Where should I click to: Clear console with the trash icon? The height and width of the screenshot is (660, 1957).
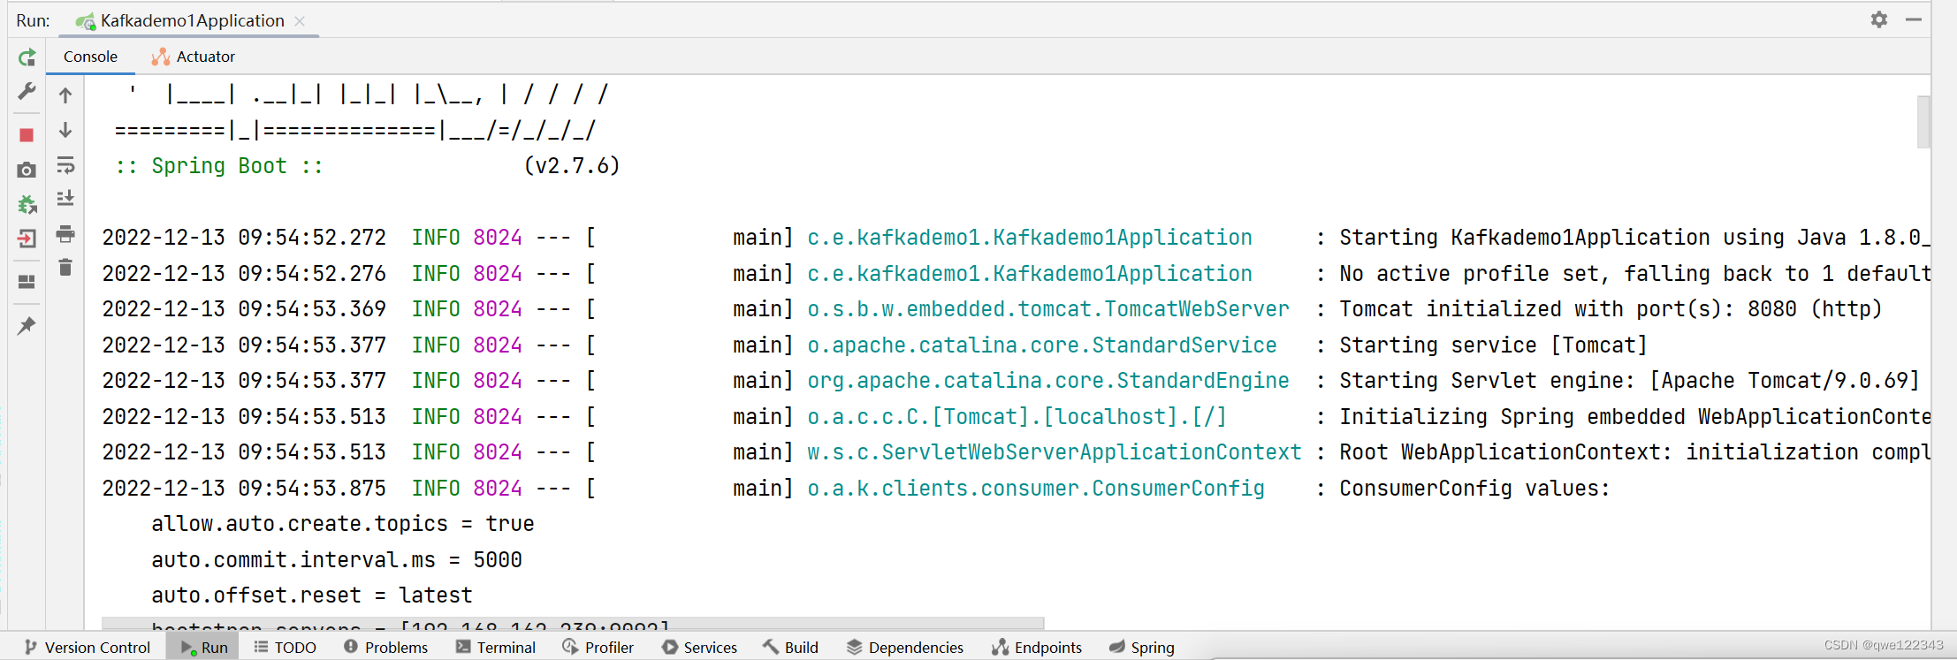pos(65,267)
